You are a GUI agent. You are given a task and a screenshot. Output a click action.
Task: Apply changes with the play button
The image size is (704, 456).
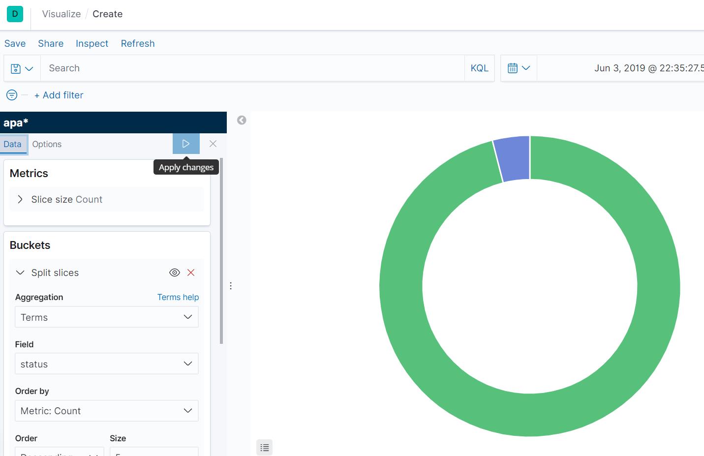click(186, 144)
